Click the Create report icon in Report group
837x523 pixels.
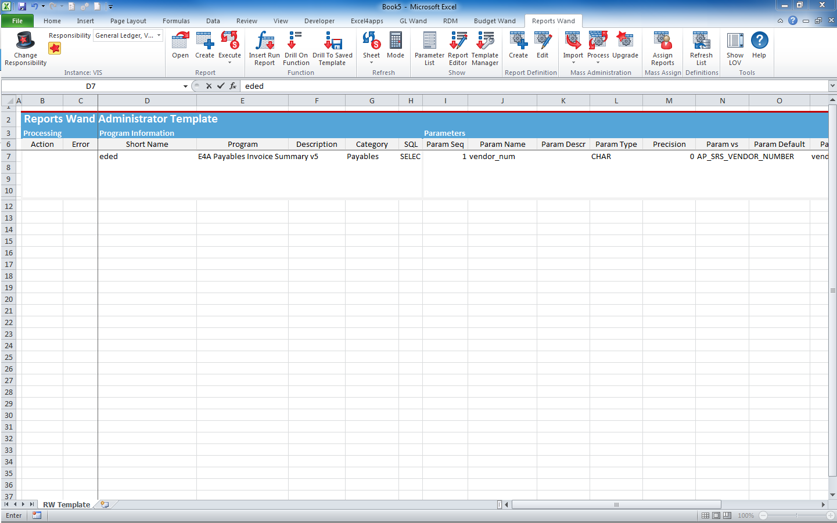[204, 41]
